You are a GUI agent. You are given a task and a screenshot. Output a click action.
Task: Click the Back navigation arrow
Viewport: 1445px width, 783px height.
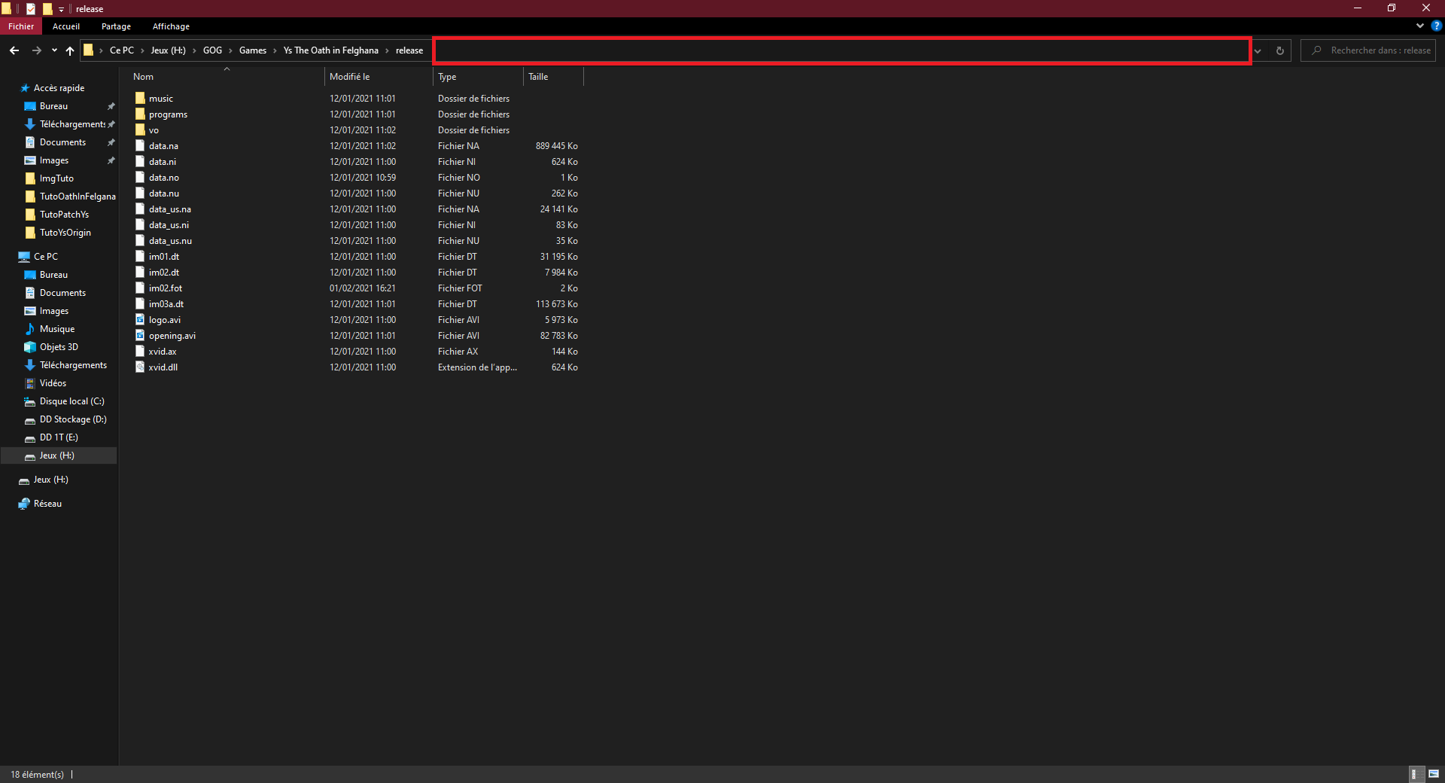(14, 50)
